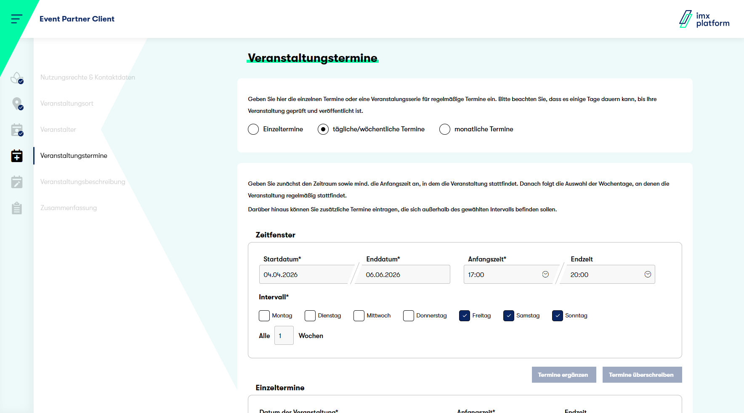
Task: Click the Veranstaltungsbeschreibung edit calendar icon
Action: (17, 182)
